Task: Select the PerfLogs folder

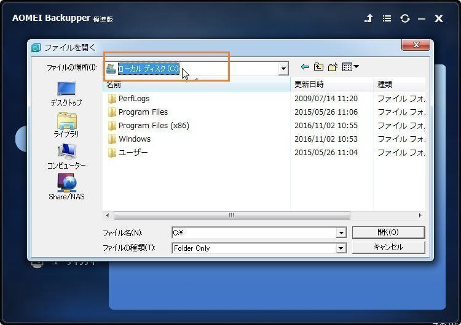Action: (134, 99)
